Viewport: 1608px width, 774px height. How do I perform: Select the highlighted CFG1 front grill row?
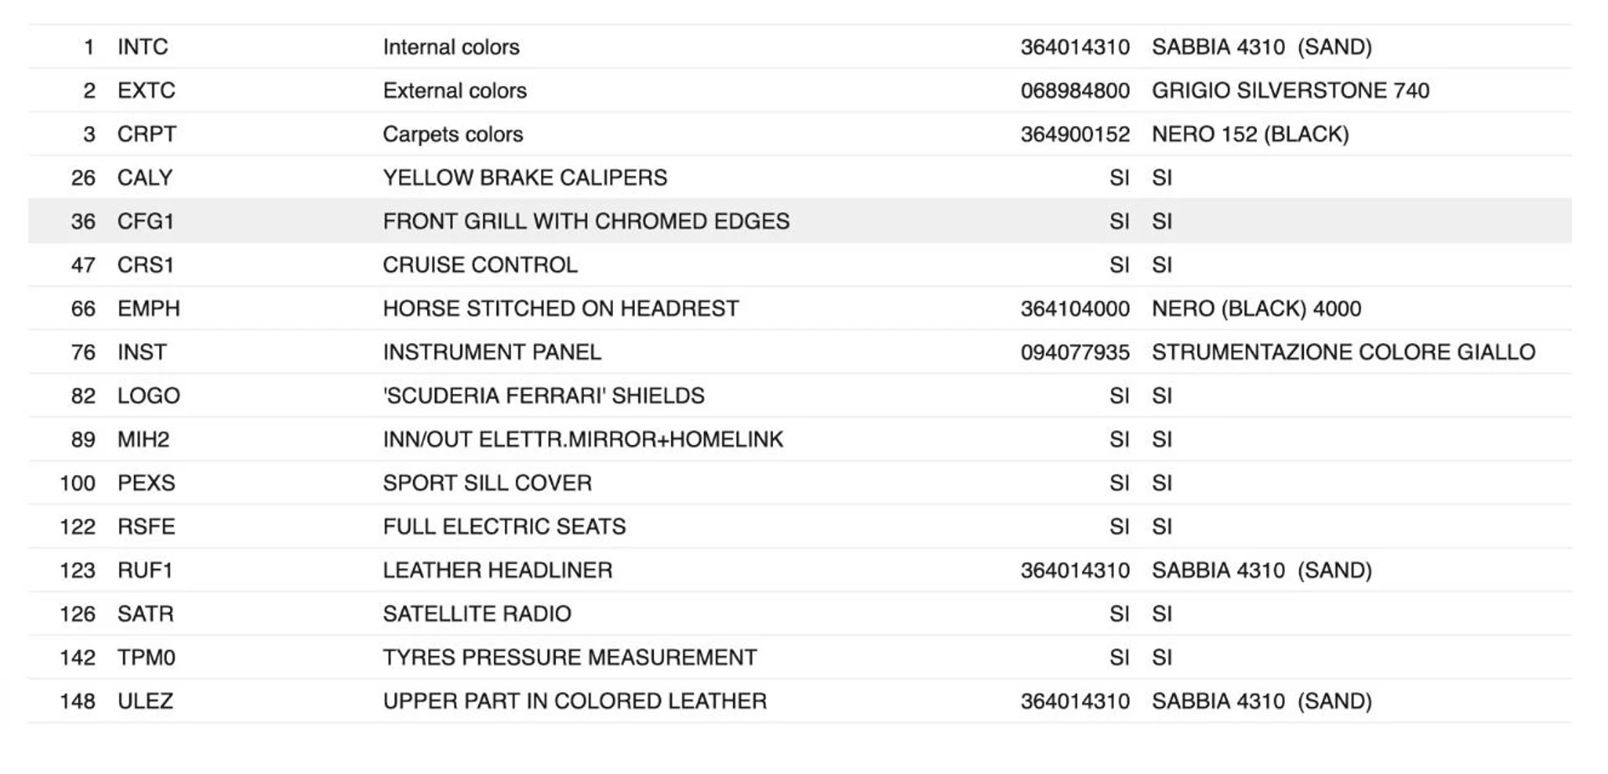tap(800, 221)
